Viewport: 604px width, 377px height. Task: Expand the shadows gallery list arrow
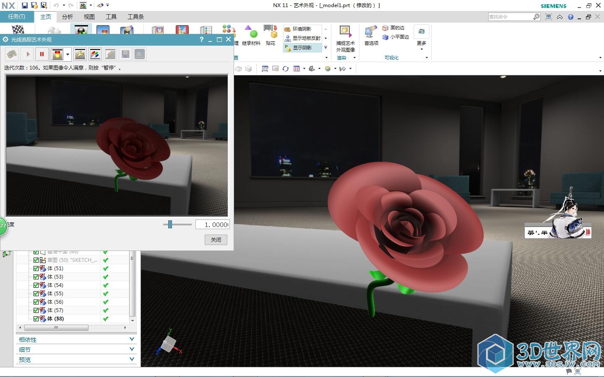click(326, 47)
